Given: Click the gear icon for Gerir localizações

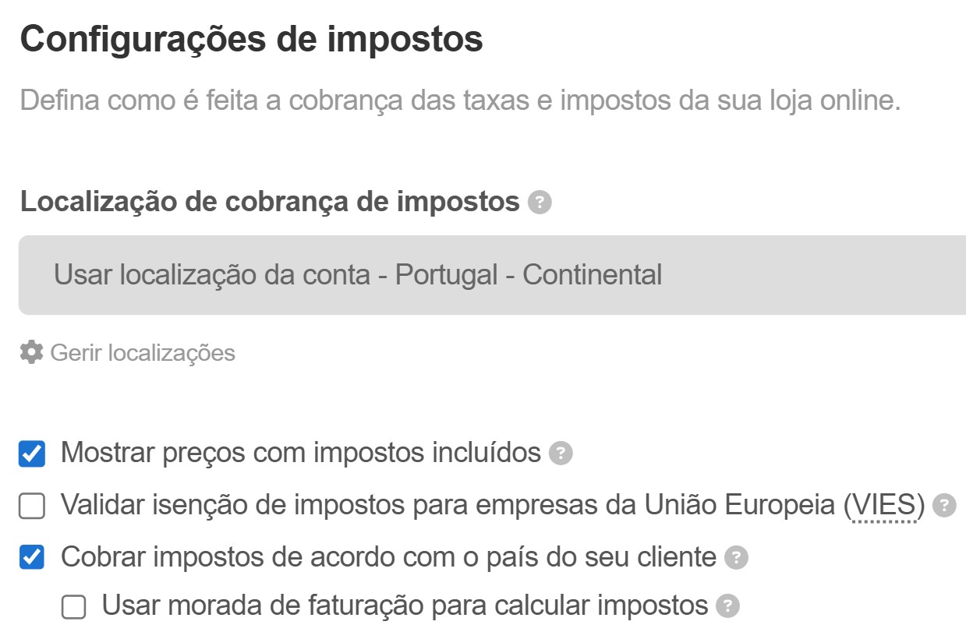Looking at the screenshot, I should pos(31,352).
